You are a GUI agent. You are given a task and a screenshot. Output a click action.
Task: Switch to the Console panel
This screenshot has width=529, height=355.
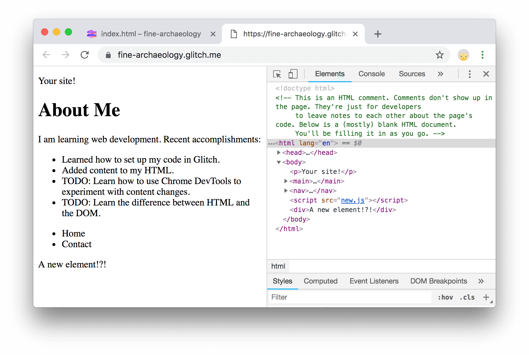point(372,74)
